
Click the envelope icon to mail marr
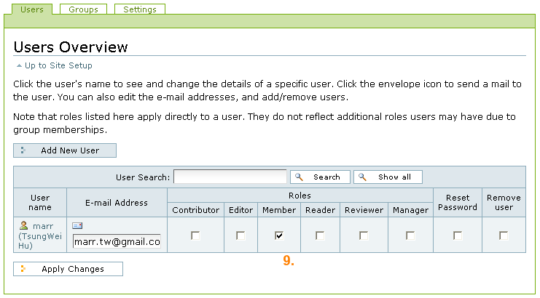pyautogui.click(x=77, y=225)
